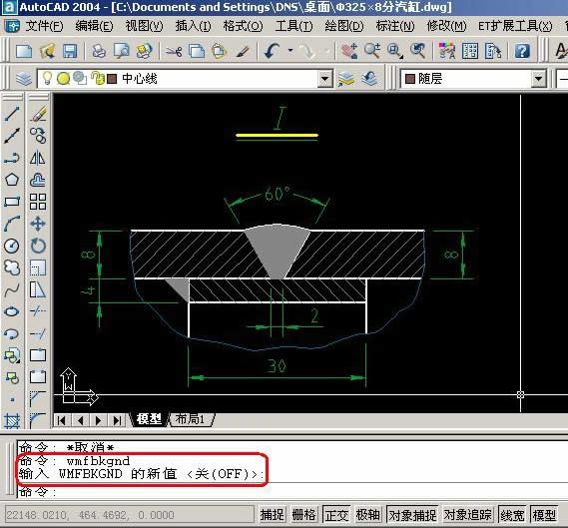This screenshot has width=568, height=528.
Task: Toggle 正交 ortho mode in status bar
Action: [x=336, y=515]
